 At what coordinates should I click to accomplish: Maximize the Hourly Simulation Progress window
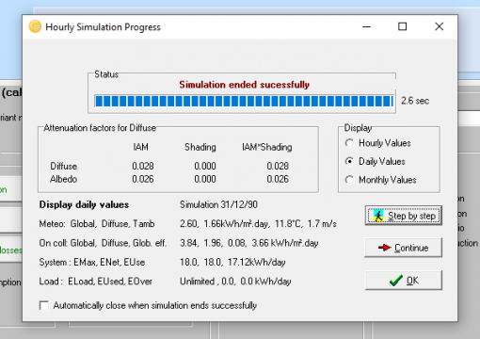click(x=403, y=26)
